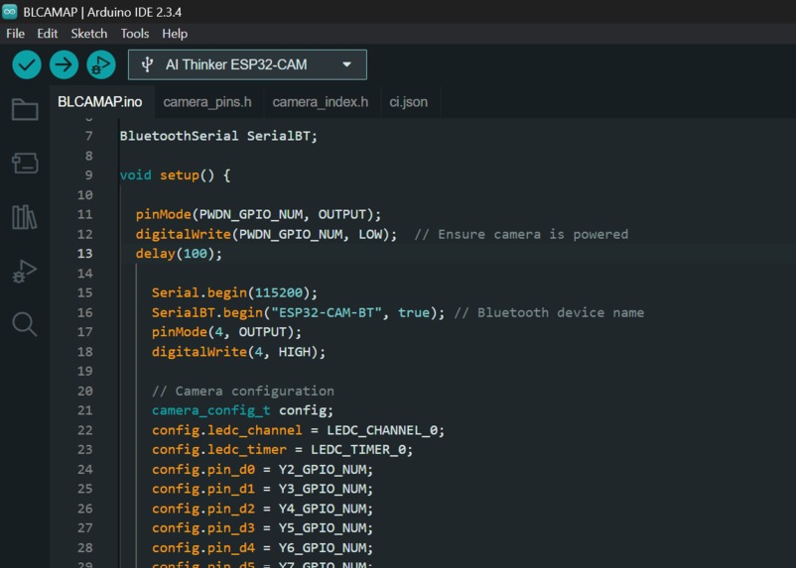Viewport: 796px width, 568px height.
Task: Click 'pinMode(4, OUTPUT);' on line 17
Action: (x=226, y=332)
